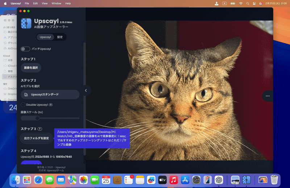Open iPhone Mirroring from the Dock
The image size is (290, 188).
(x=207, y=180)
